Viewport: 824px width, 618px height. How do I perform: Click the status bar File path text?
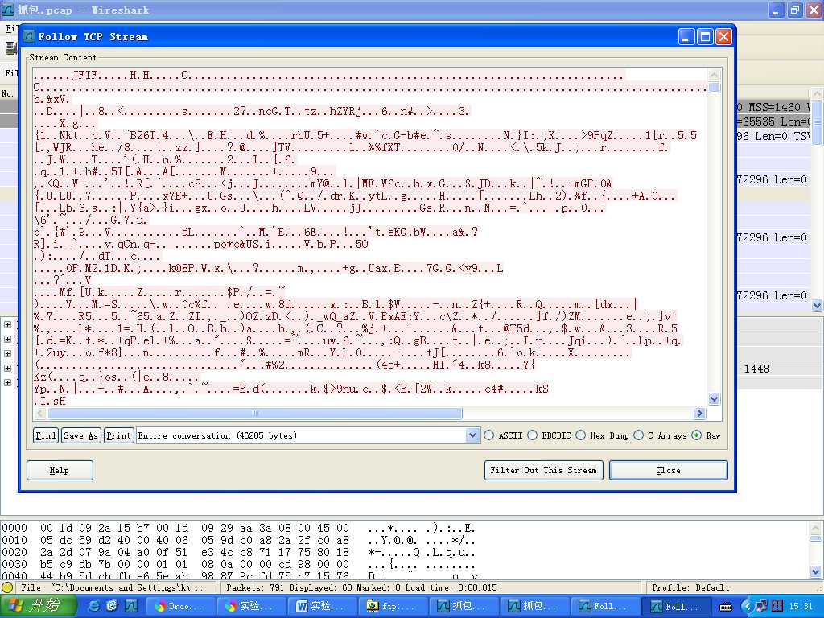[111, 587]
